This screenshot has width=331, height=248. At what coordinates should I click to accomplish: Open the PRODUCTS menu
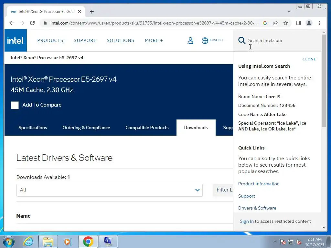point(50,40)
